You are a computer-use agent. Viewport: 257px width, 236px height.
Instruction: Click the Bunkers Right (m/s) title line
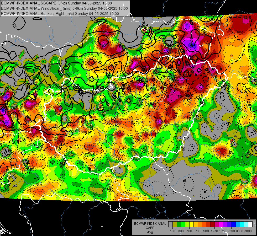point(60,14)
